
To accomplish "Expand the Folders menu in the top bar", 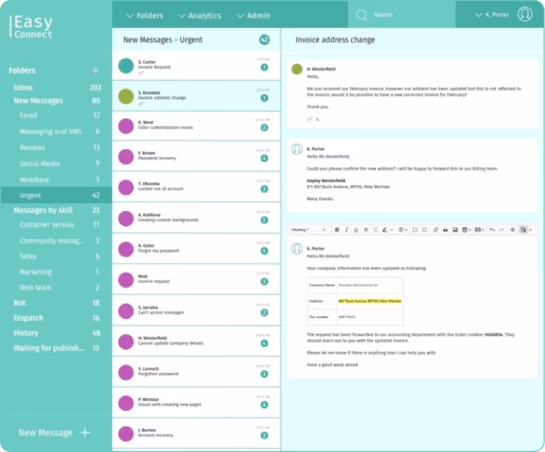I will click(x=145, y=15).
